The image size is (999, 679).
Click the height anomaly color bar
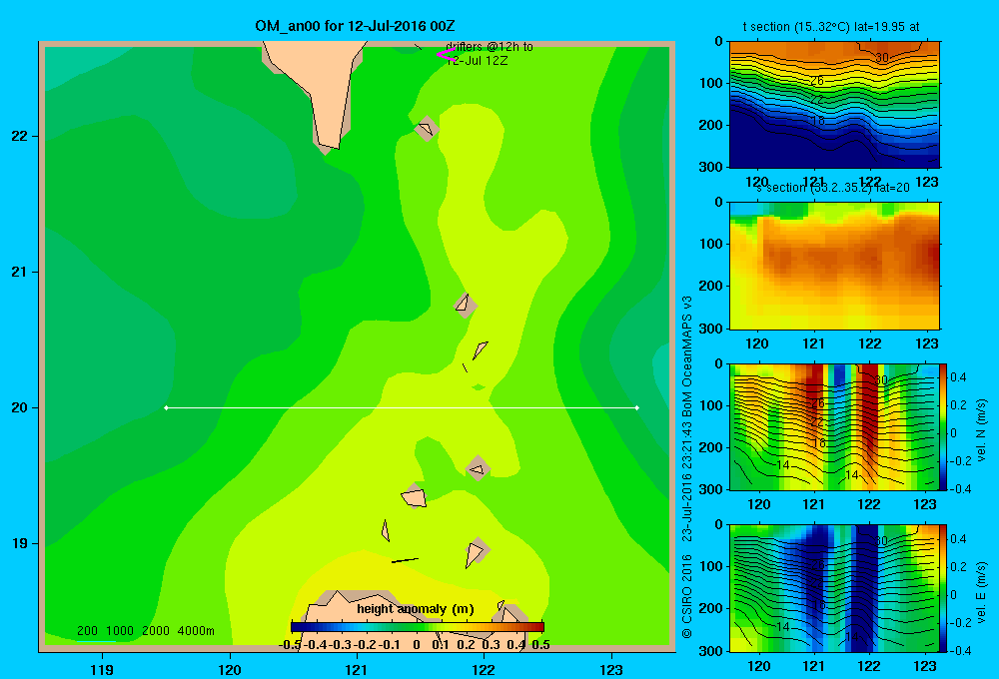pyautogui.click(x=418, y=627)
